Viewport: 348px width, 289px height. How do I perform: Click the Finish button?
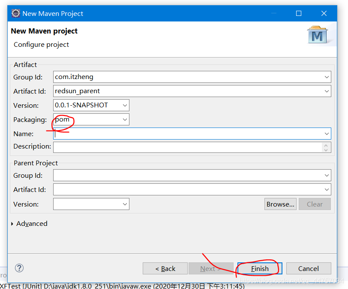pyautogui.click(x=260, y=268)
